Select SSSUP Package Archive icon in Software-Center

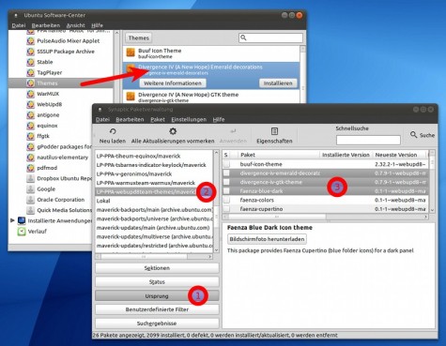pos(30,52)
